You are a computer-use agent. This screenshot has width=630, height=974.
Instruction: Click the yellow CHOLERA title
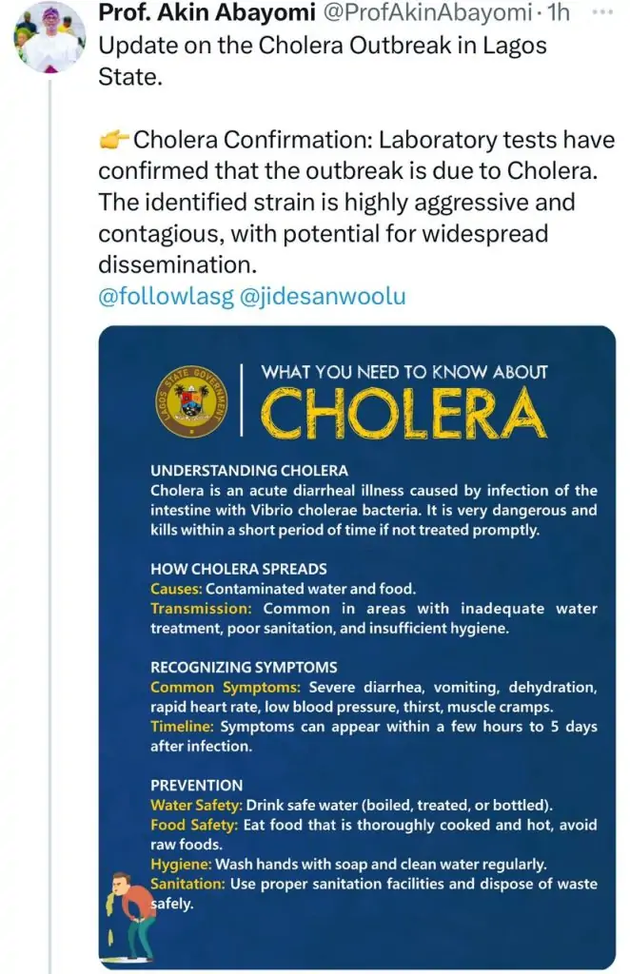click(404, 414)
